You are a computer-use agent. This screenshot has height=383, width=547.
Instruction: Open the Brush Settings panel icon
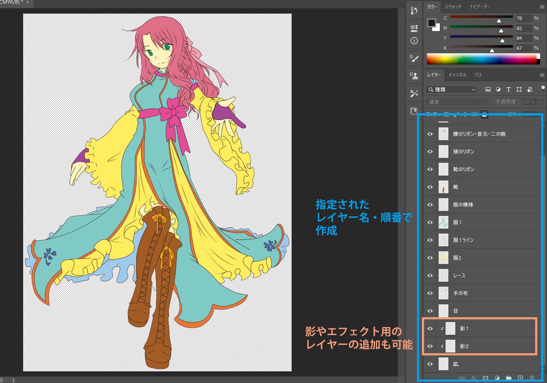pyautogui.click(x=414, y=58)
